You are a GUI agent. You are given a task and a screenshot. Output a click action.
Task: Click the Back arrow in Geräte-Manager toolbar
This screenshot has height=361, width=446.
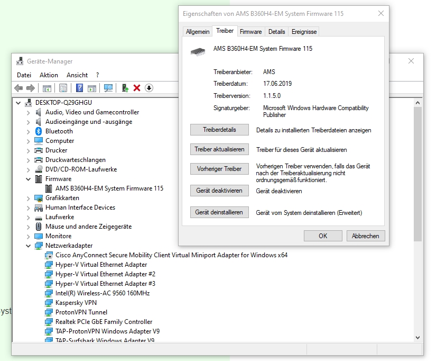pos(18,88)
